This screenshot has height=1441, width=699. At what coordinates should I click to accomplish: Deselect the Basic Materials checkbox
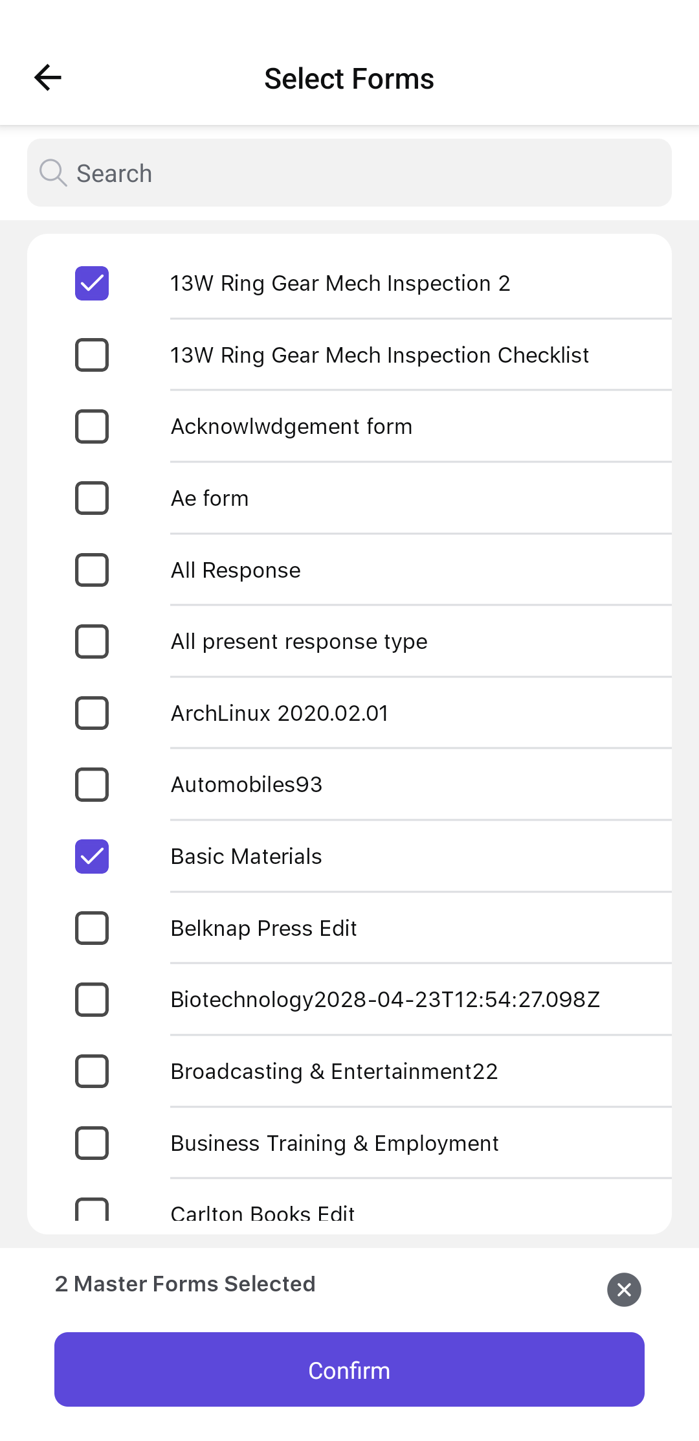[x=92, y=856]
